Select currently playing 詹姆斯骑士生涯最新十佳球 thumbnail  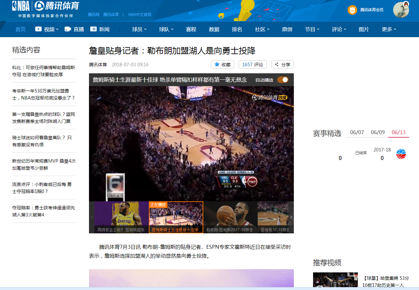click(x=176, y=217)
